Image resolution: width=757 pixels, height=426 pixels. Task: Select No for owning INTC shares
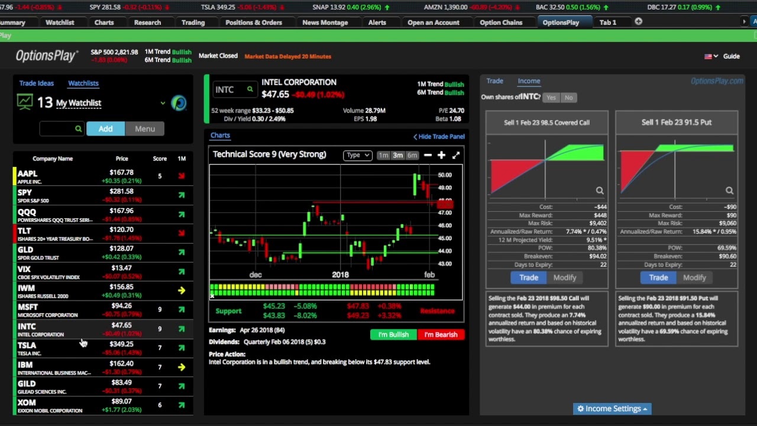pyautogui.click(x=568, y=98)
